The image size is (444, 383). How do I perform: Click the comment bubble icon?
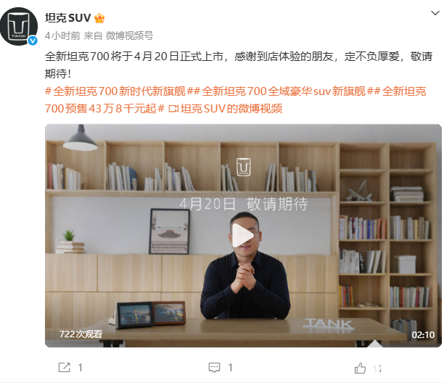coord(214,368)
